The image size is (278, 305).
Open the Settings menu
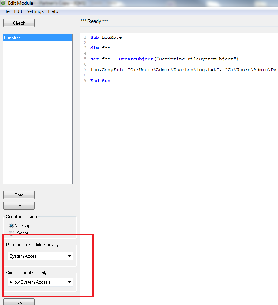click(35, 11)
